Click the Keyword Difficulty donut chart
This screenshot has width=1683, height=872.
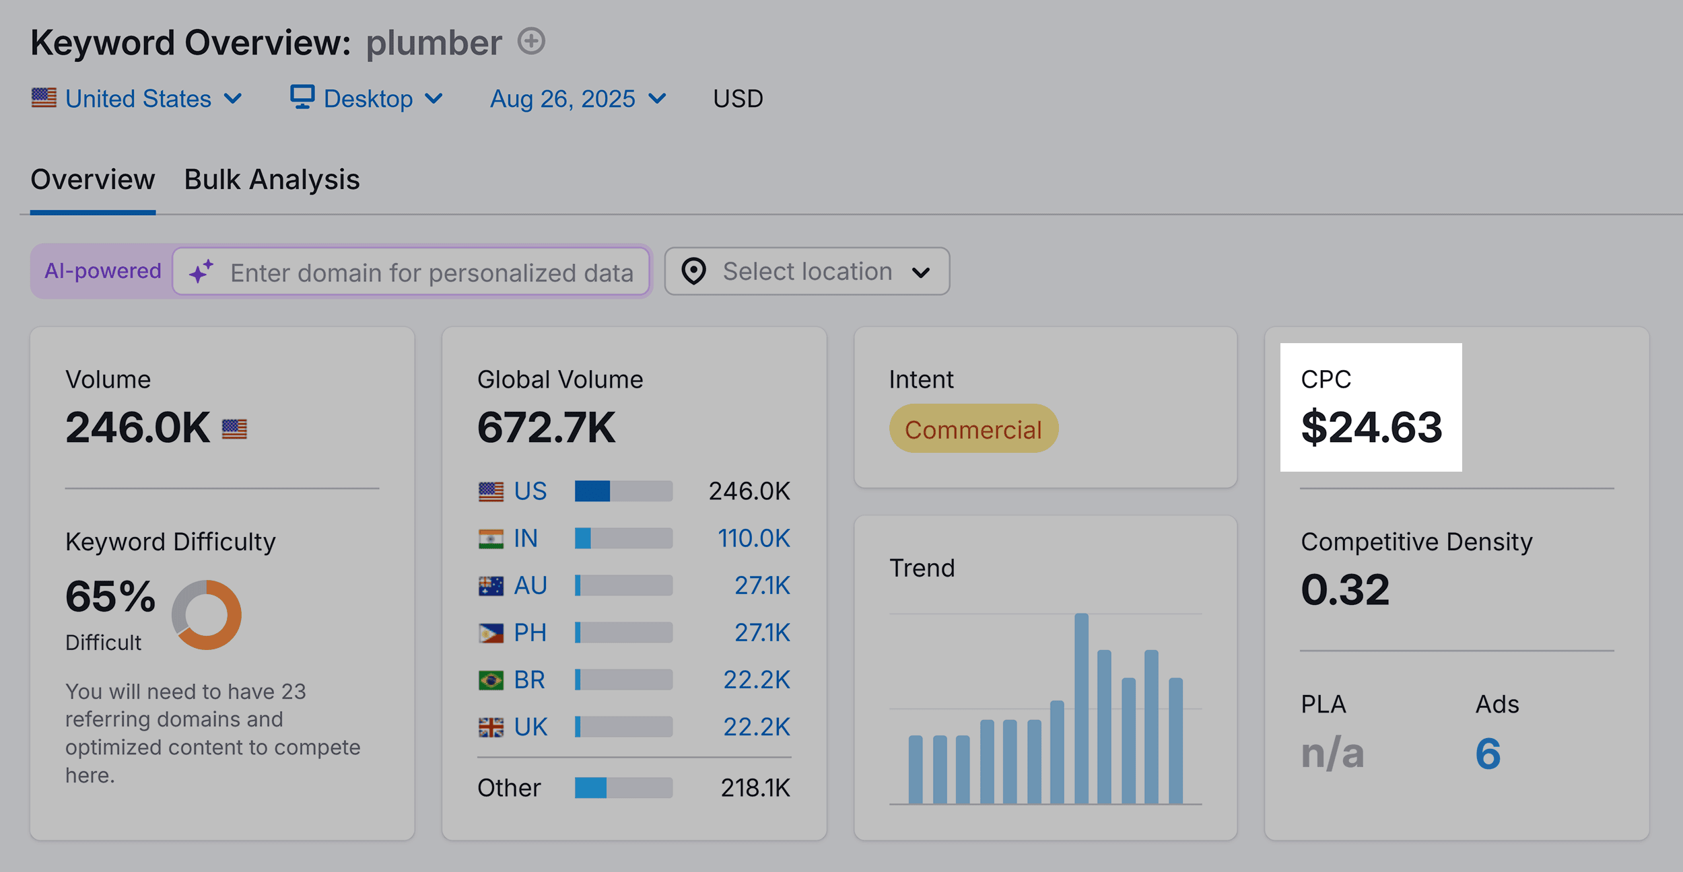pos(207,615)
